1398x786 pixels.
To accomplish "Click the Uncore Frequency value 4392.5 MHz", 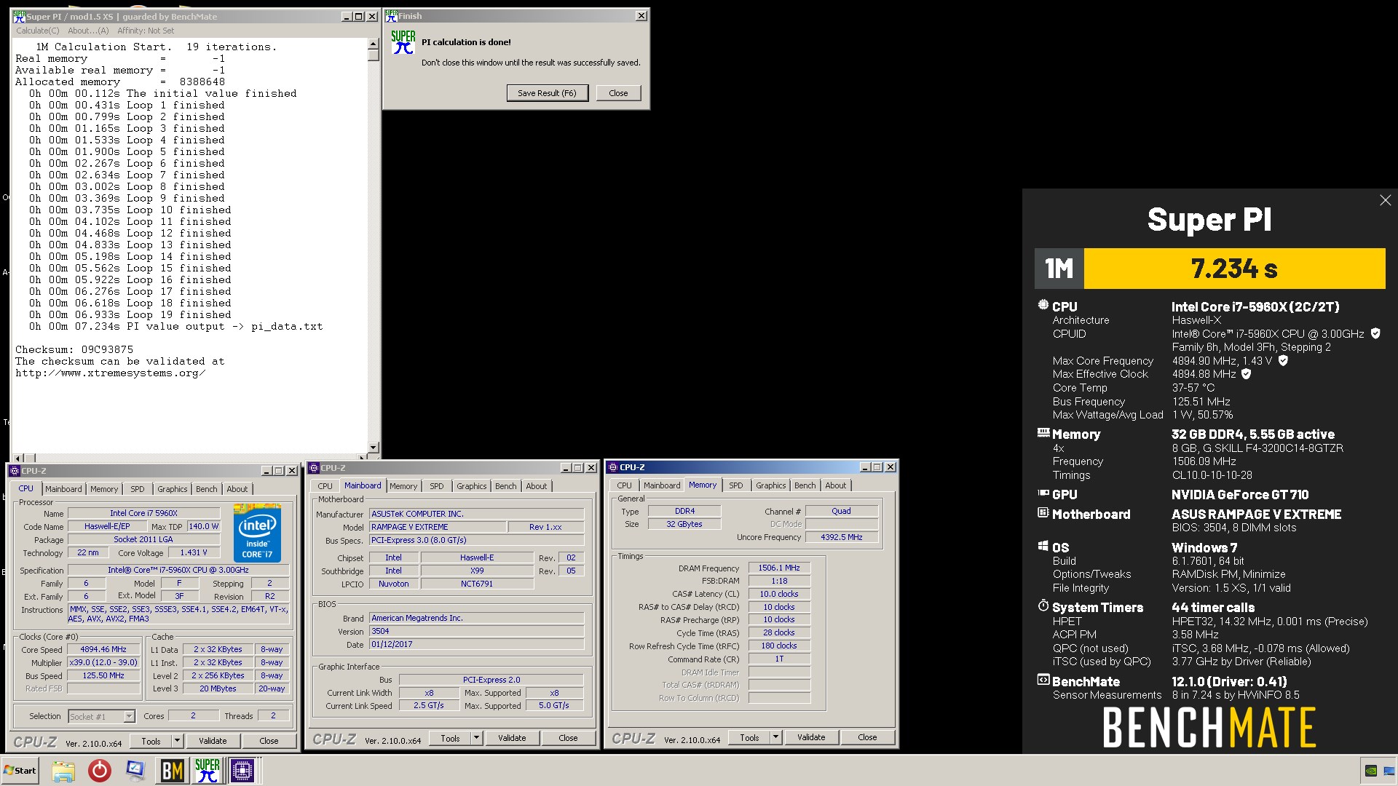I will (841, 537).
